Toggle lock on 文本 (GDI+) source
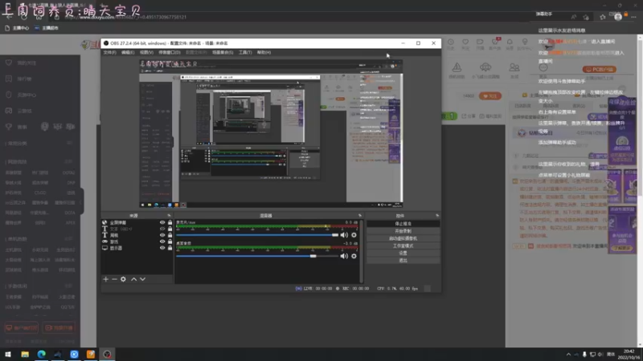Screen dimensions: 643x361 coord(170,229)
